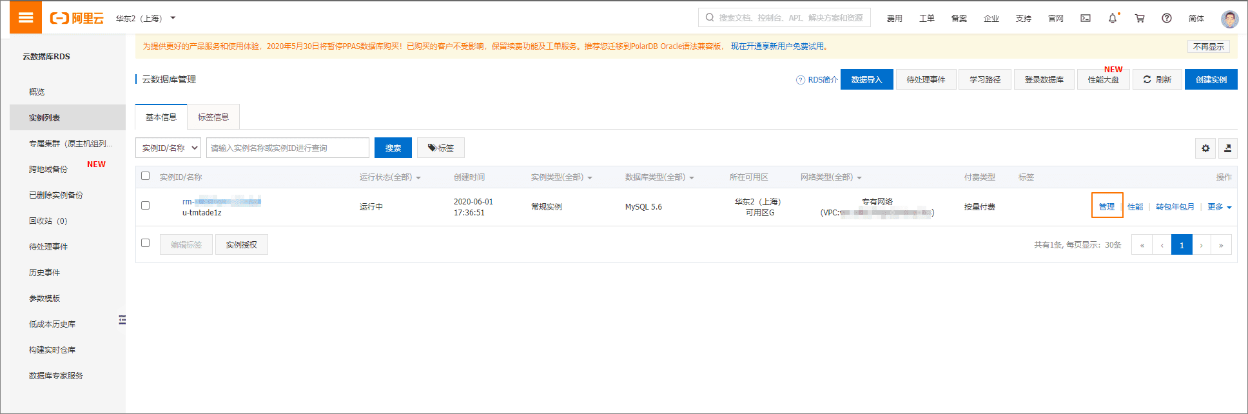
Task: Open the 实例ID/名称 filter dropdown
Action: coord(168,148)
